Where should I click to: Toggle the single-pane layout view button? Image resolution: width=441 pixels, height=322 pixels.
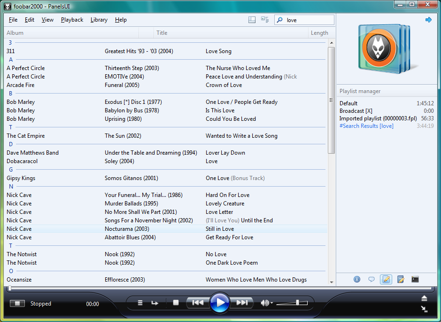pyautogui.click(x=252, y=20)
